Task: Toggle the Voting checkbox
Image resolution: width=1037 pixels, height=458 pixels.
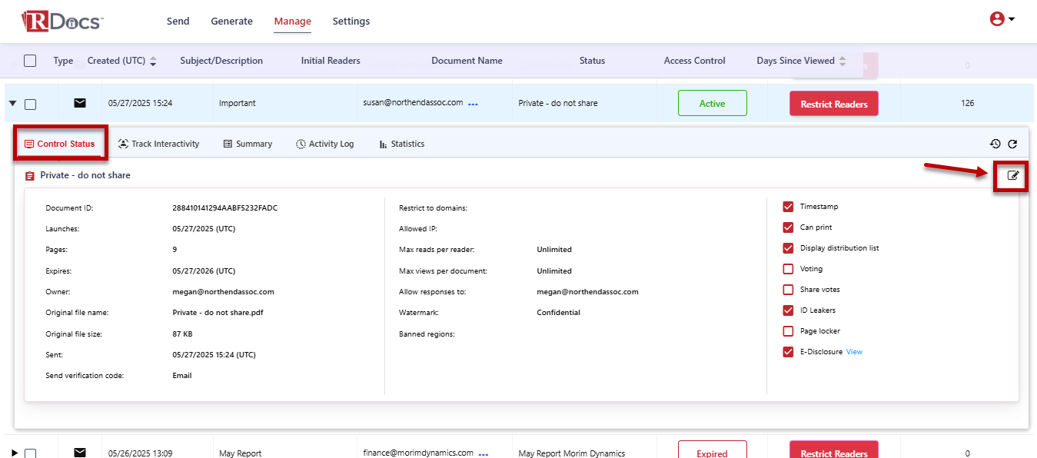Action: [x=788, y=269]
